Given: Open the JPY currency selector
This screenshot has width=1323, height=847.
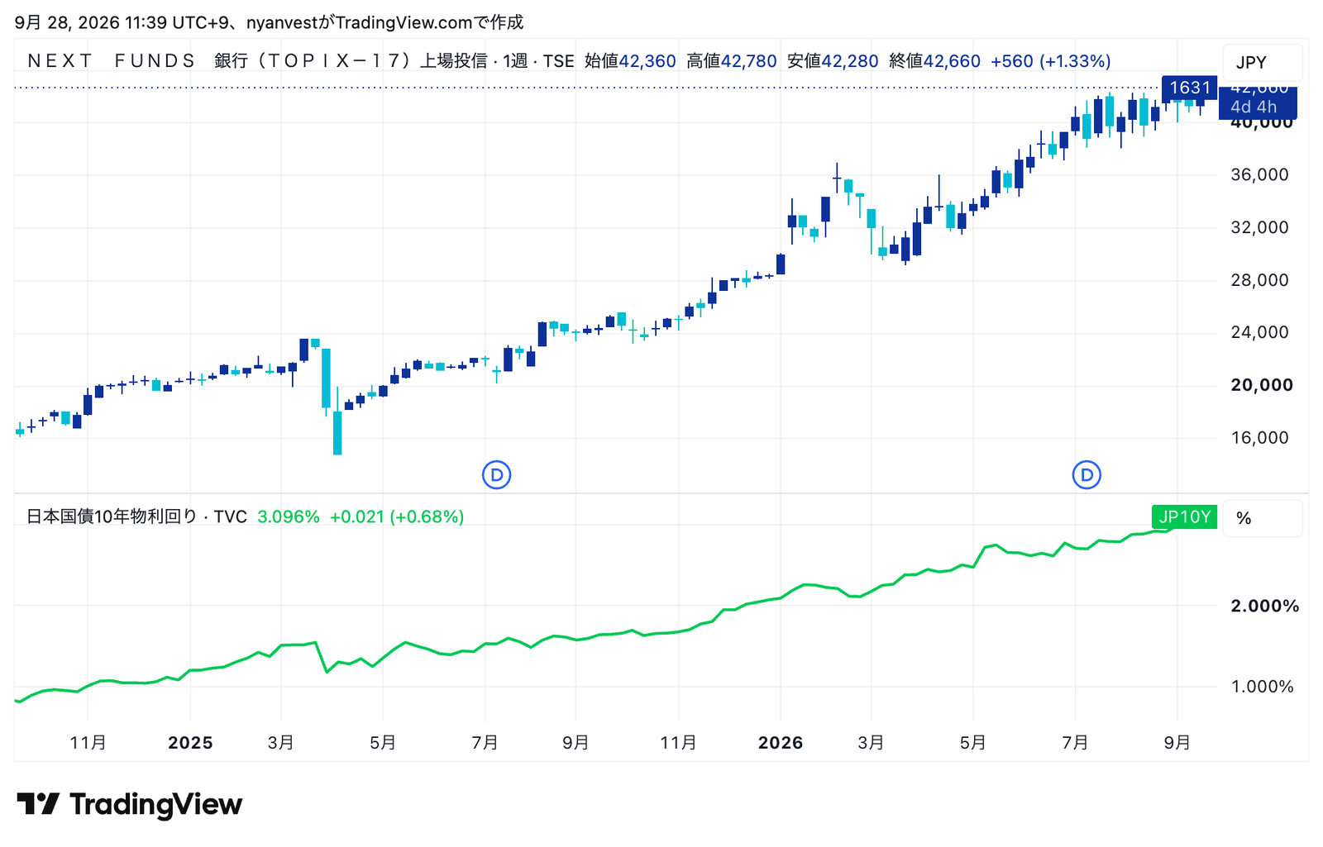Looking at the screenshot, I should (x=1262, y=63).
